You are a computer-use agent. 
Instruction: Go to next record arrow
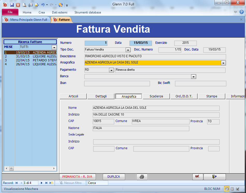[42, 183]
